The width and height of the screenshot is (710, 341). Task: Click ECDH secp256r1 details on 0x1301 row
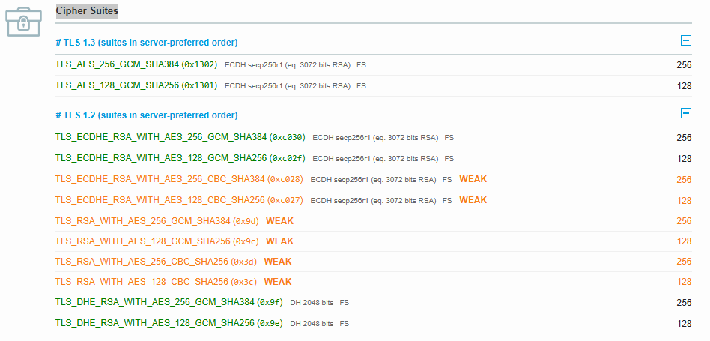pyautogui.click(x=288, y=85)
